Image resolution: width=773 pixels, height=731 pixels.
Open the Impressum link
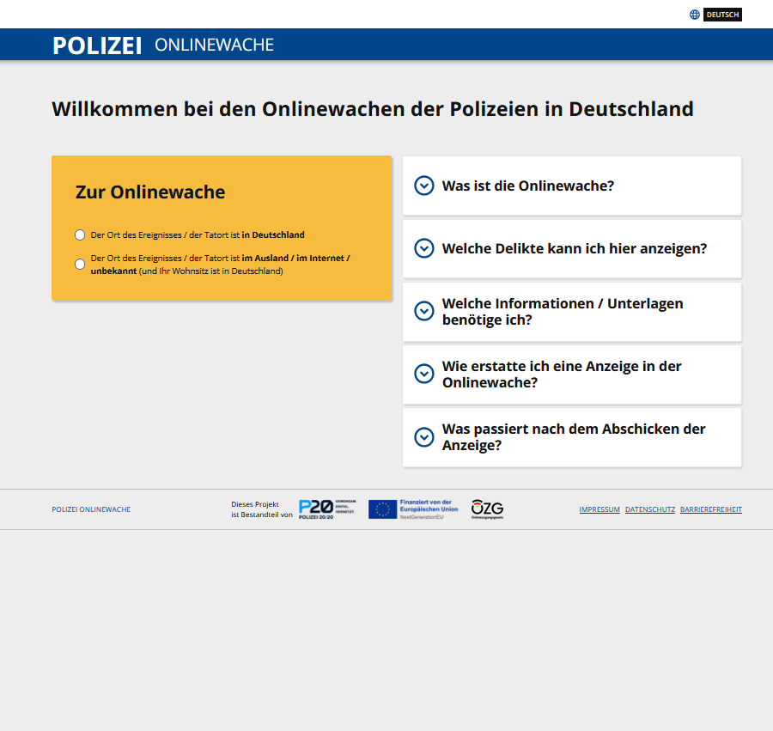600,509
